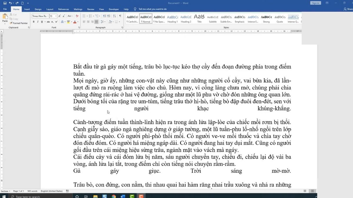
Task: Click the Share button
Action: [x=348, y=9]
